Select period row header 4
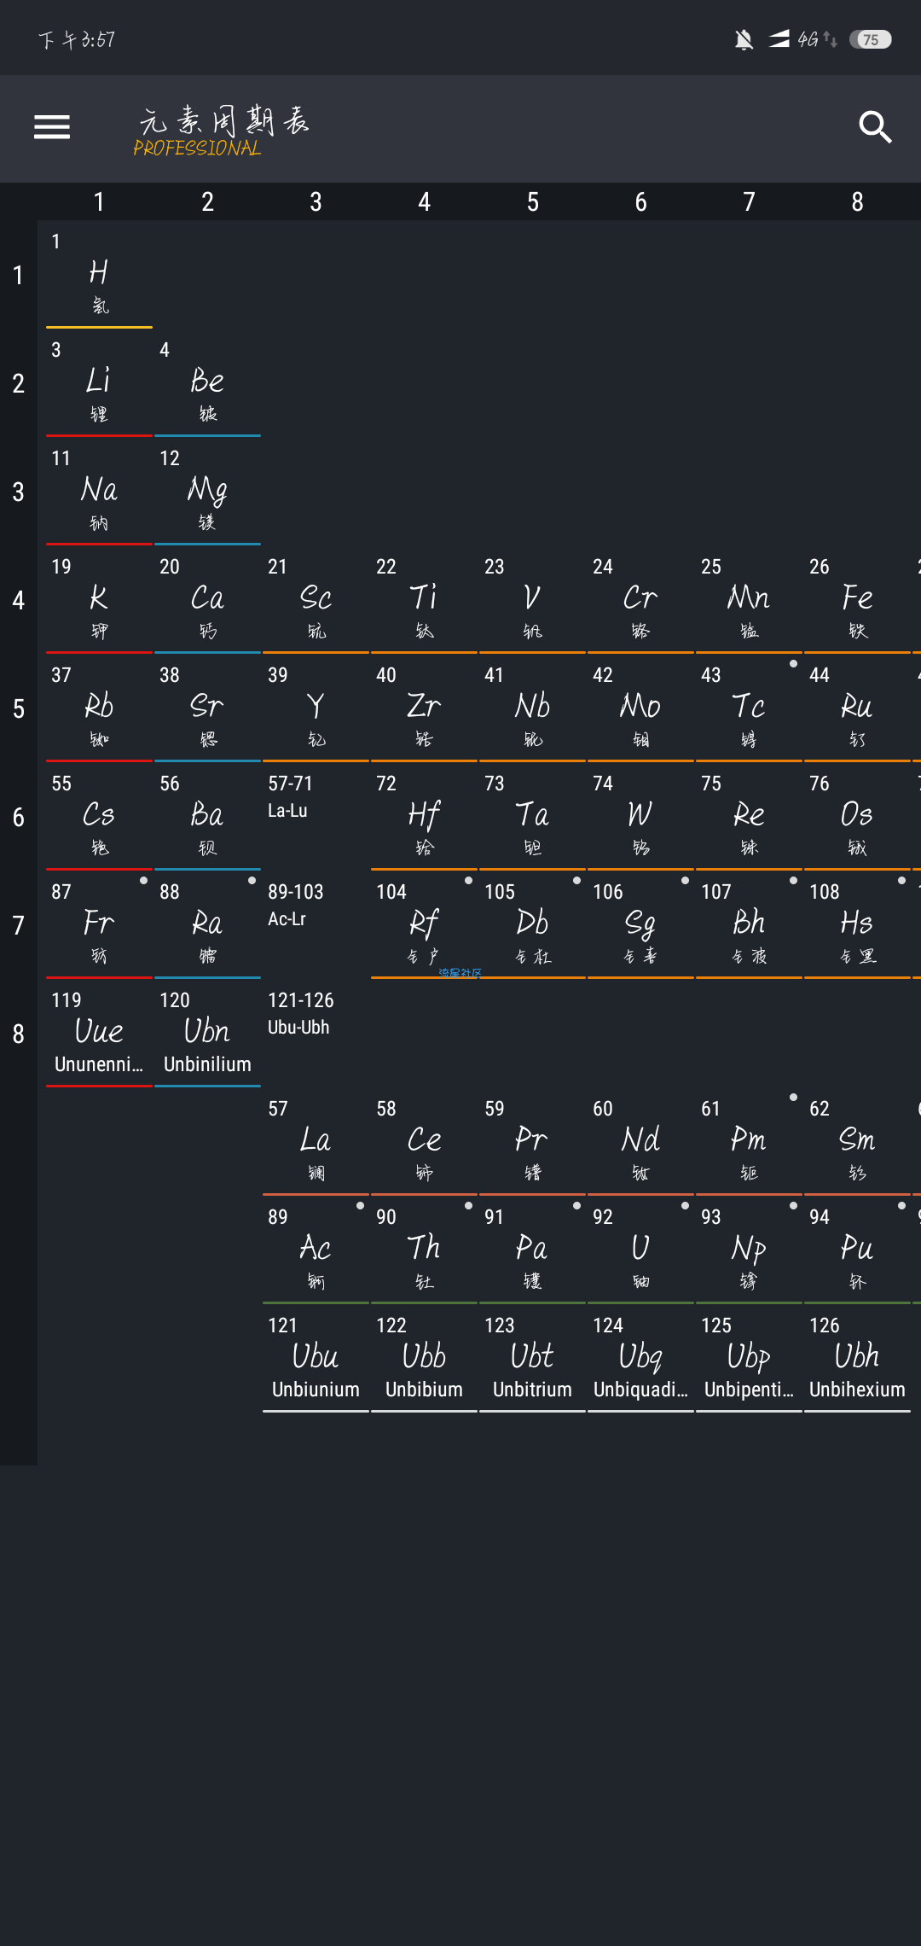Image resolution: width=921 pixels, height=1946 pixels. pos(18,600)
